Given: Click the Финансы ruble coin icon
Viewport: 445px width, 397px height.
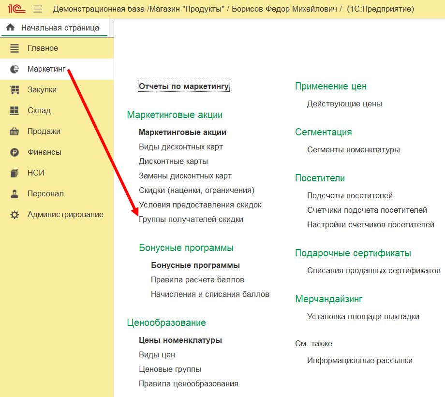Looking at the screenshot, I should pyautogui.click(x=15, y=152).
